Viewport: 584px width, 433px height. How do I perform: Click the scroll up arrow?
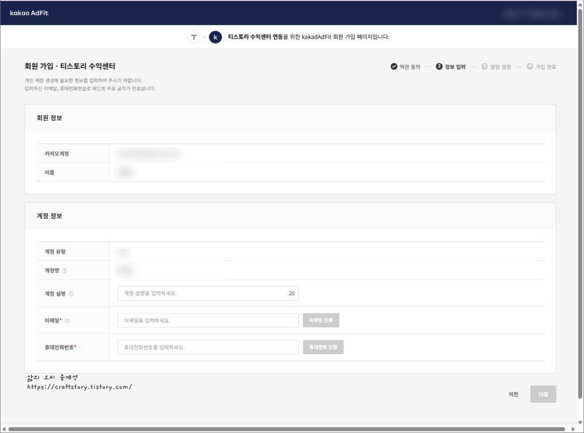(x=580, y=4)
